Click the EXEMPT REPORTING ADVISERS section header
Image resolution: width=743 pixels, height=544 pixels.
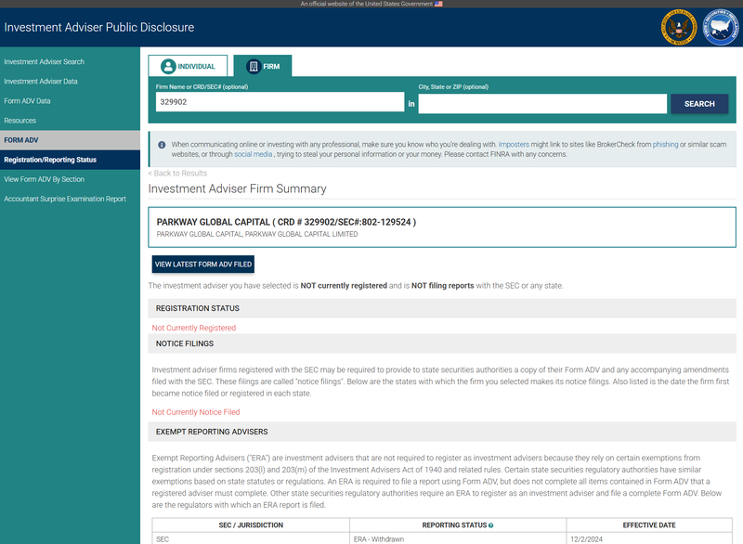(442, 432)
